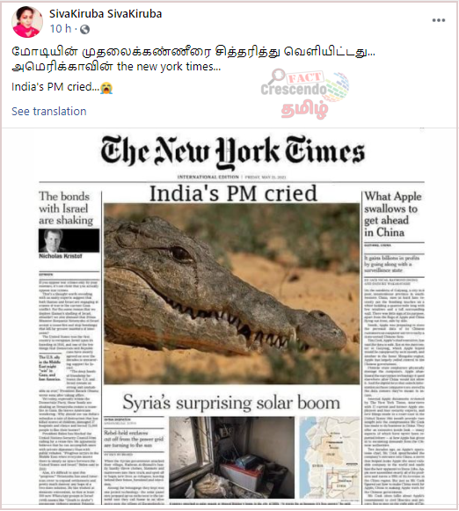
Task: Click the 'India's PM cried' headline
Action: click(233, 193)
